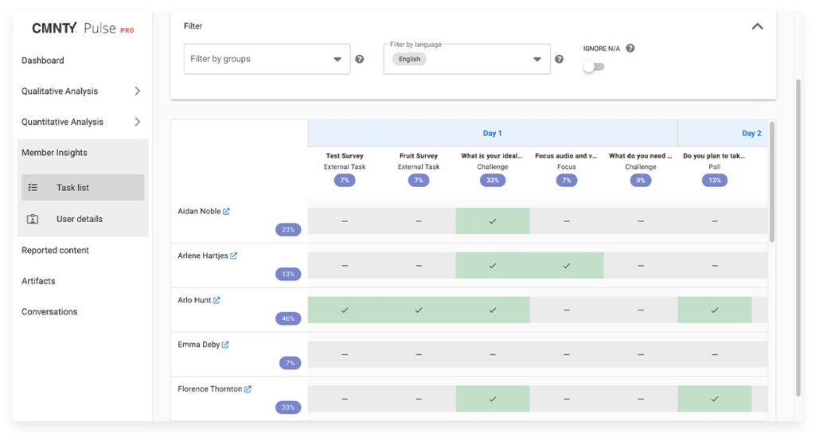Viewport: 815px width, 433px height.
Task: Click Arlene Hartjes' completed Focus audio cell
Action: pyautogui.click(x=567, y=266)
